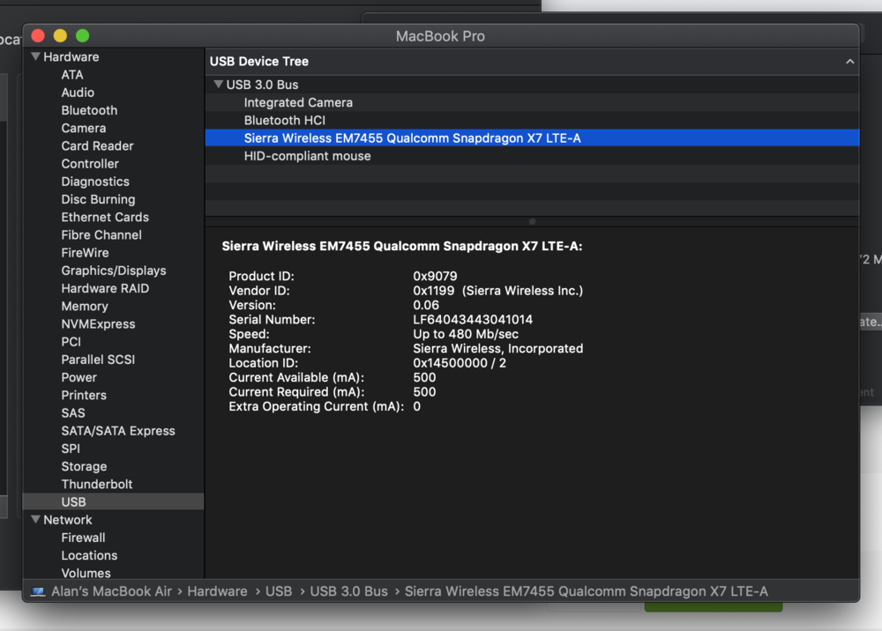Show Storage information
This screenshot has height=631, width=882.
tap(84, 466)
